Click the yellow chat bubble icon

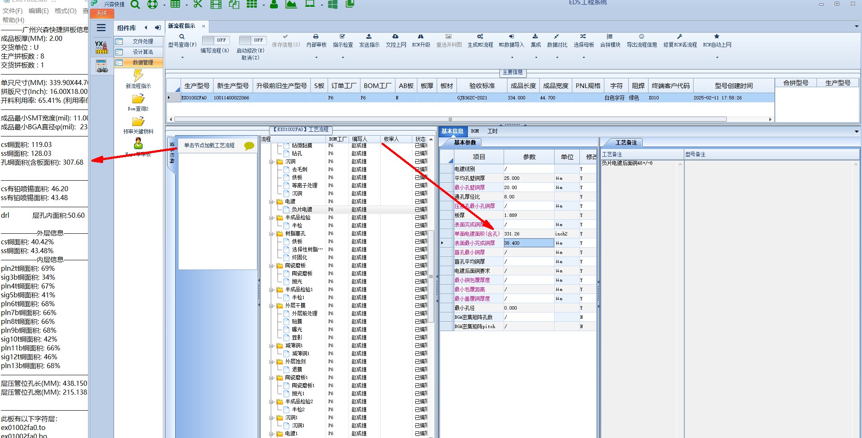click(249, 146)
